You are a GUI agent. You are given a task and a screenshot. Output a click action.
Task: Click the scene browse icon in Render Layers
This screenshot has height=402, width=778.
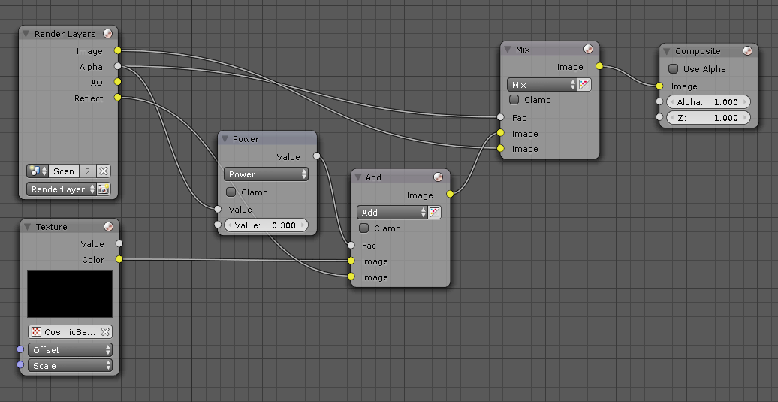point(38,171)
